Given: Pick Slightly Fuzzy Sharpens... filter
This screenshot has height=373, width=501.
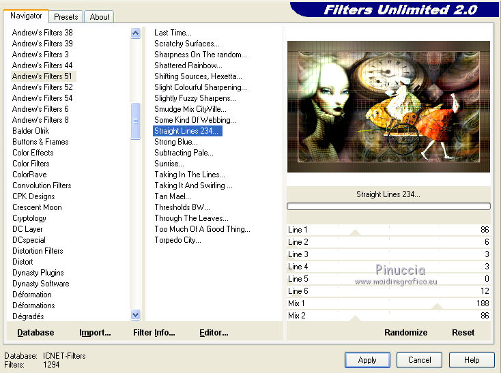Looking at the screenshot, I should (195, 98).
